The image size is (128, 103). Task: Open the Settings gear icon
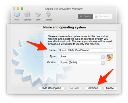pos(27,14)
